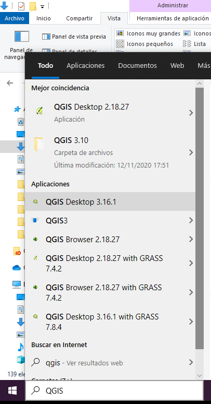The image size is (211, 404).
Task: Expand arrow for QGIS Desktop 3.16.1 with GRASS
Action: click(191, 322)
